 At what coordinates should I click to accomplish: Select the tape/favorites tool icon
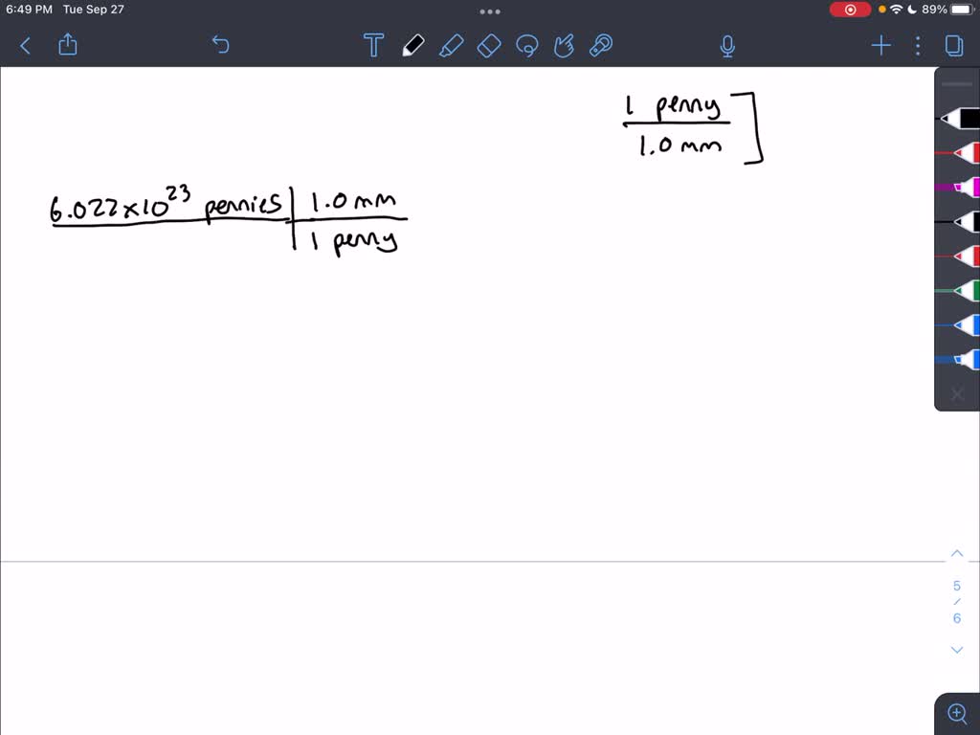(601, 46)
